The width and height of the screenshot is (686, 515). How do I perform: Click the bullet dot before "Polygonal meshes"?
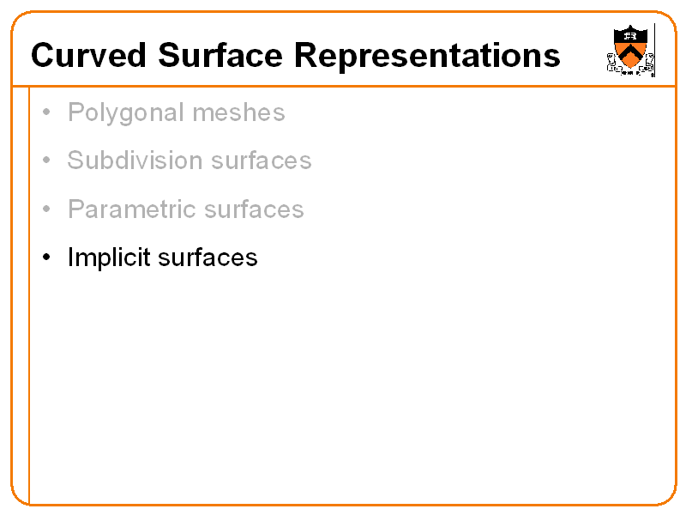click(x=46, y=113)
